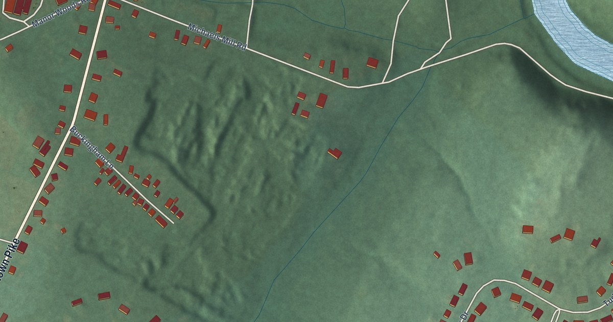
Task: Click the Michaels Mill Rd street label
Action: pos(217,37)
